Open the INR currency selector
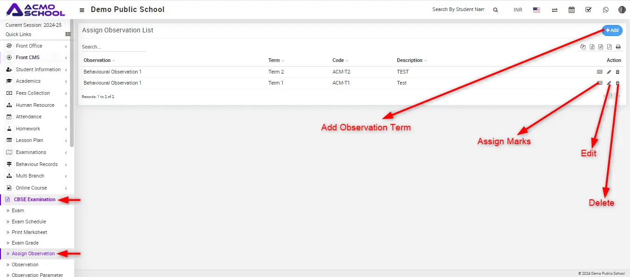Viewport: 630px width, 277px height. (518, 10)
